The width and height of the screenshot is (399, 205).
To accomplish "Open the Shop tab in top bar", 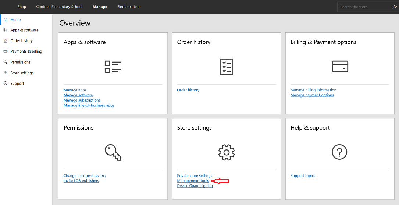I will click(x=22, y=7).
